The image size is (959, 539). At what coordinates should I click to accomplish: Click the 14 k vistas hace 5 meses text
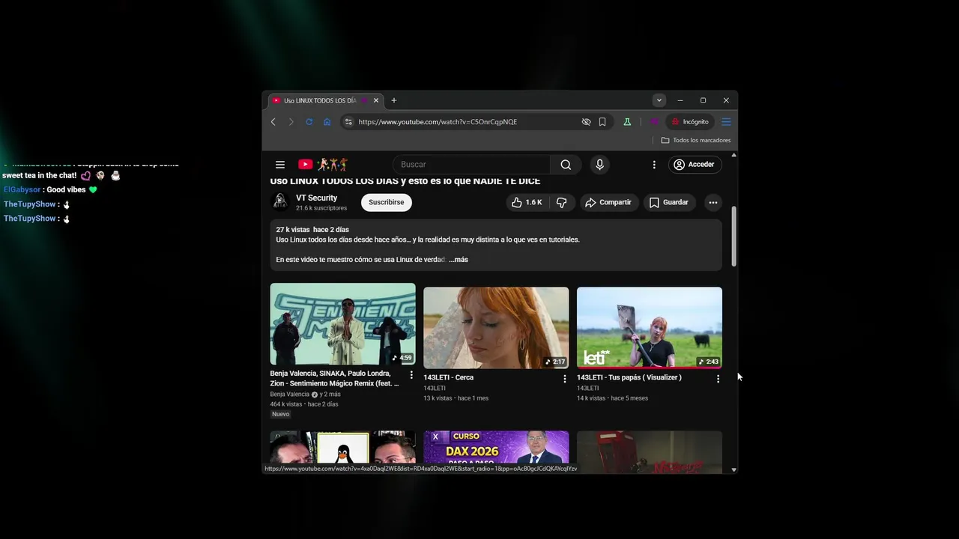[612, 398]
